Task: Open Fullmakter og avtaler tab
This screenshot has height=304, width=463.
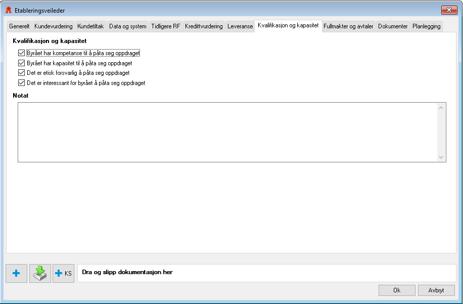Action: pos(348,26)
